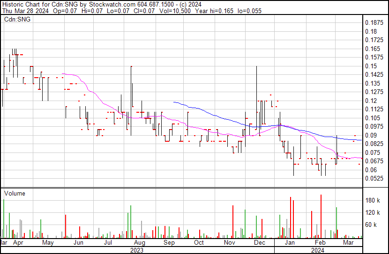389x254 pixels.
Task: Select the Volume panel label
Action: [15, 194]
